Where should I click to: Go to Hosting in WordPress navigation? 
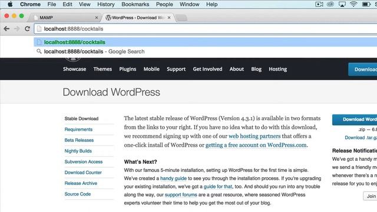click(278, 69)
